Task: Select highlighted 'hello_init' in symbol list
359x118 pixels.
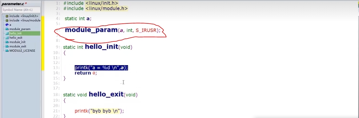Action: 15,33
